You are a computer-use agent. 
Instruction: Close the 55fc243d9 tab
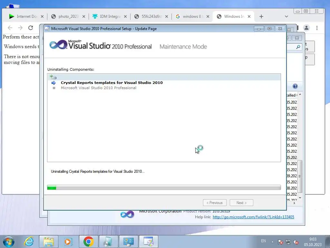[167, 16]
